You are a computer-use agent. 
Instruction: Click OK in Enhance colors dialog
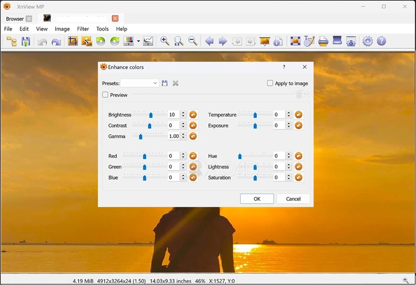(257, 199)
